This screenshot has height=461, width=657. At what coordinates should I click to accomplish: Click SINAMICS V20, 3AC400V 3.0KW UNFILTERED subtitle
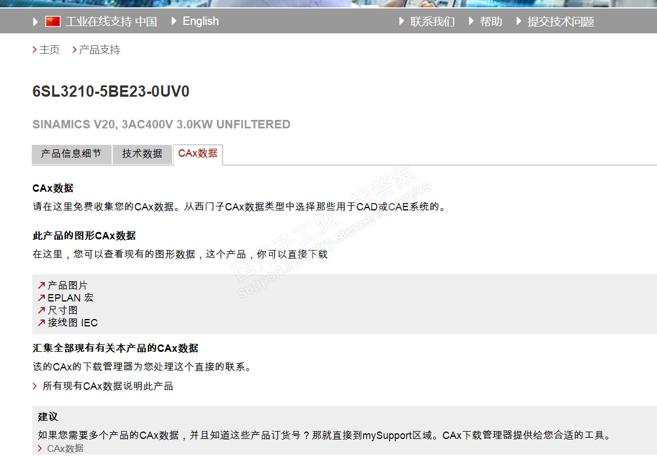pyautogui.click(x=161, y=124)
